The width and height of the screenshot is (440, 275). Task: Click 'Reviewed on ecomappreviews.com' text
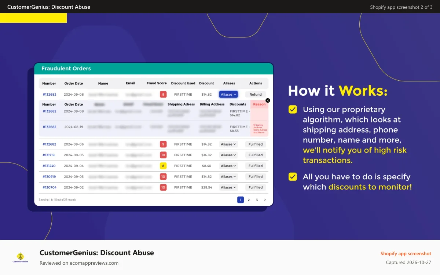pos(79,263)
